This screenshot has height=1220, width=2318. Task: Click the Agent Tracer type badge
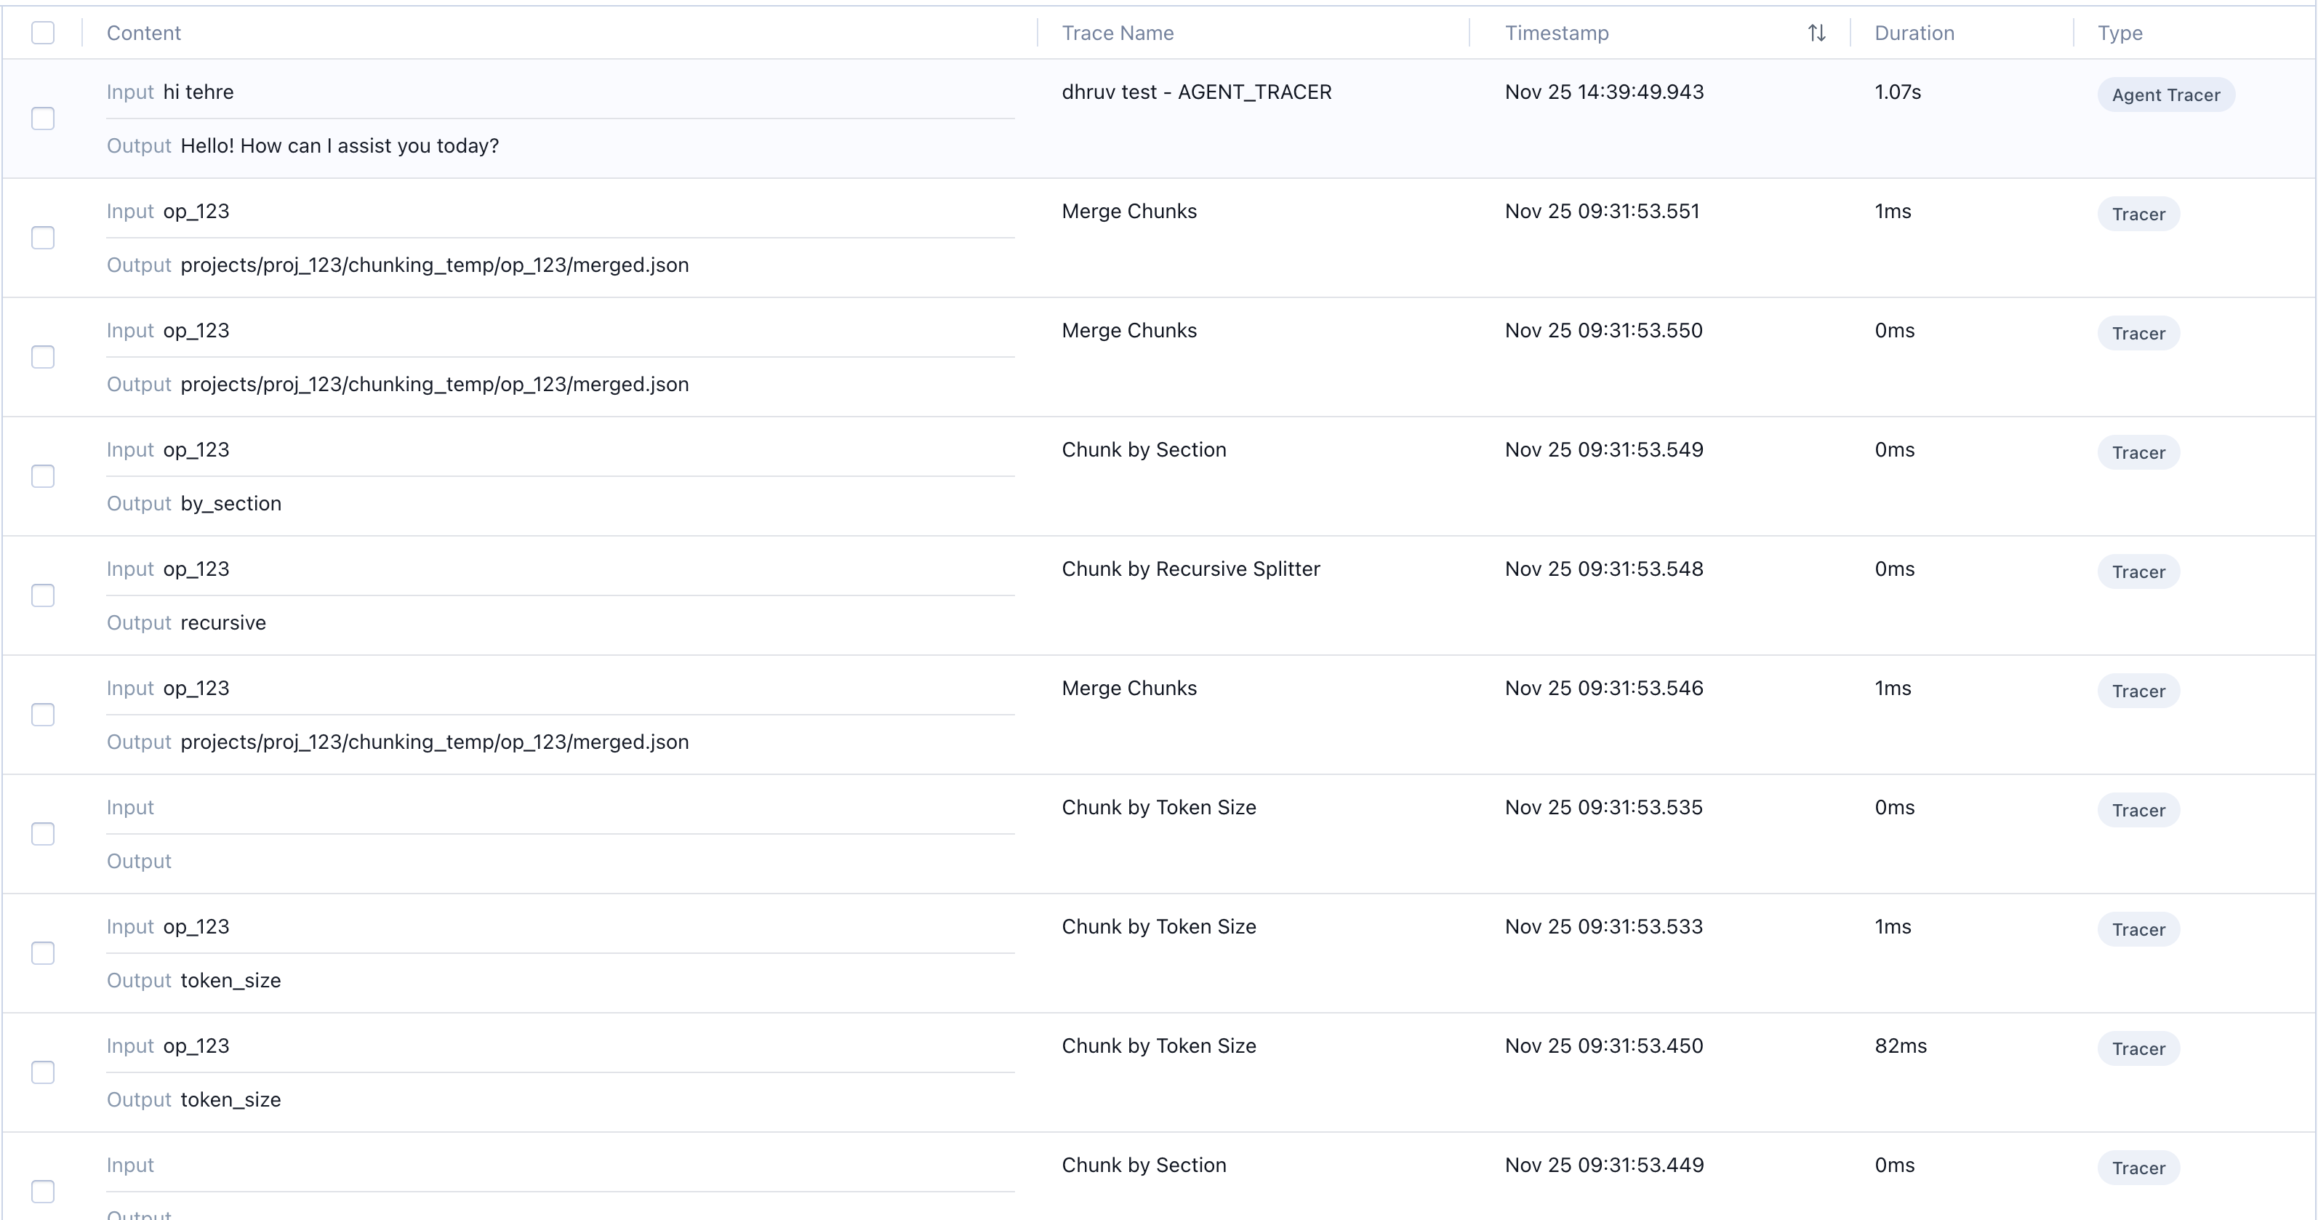click(x=2165, y=95)
